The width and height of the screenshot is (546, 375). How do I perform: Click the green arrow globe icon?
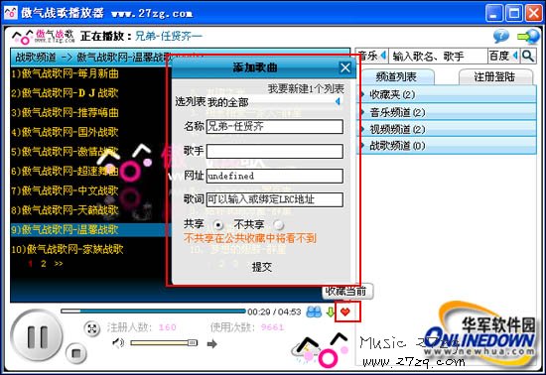click(x=529, y=36)
